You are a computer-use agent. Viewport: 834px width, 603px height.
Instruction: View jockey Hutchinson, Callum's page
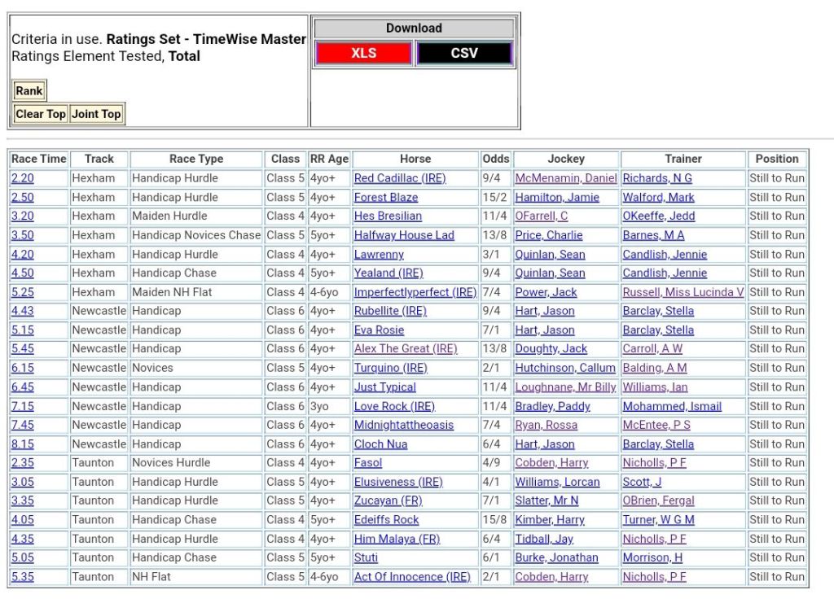[565, 368]
